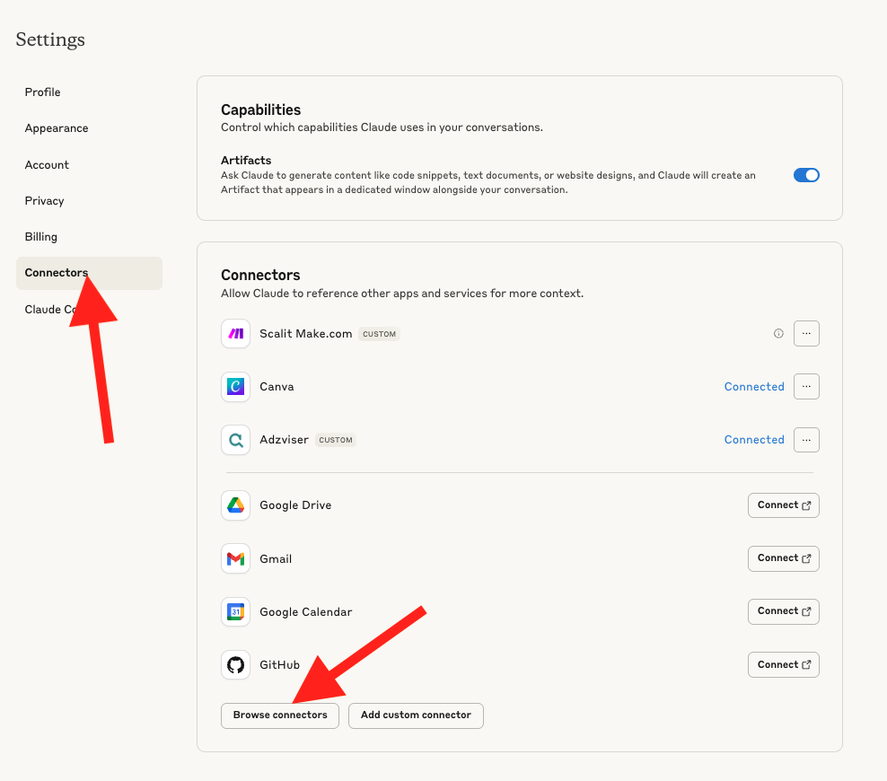887x781 pixels.
Task: Go to Profile settings
Action: pos(43,92)
